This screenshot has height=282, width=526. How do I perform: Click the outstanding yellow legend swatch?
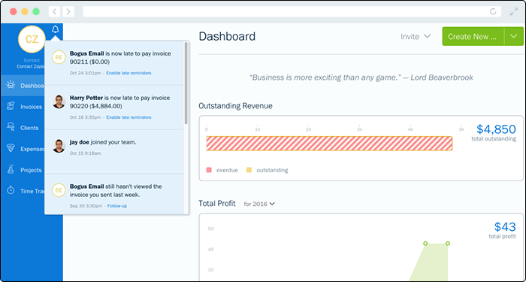click(x=249, y=170)
